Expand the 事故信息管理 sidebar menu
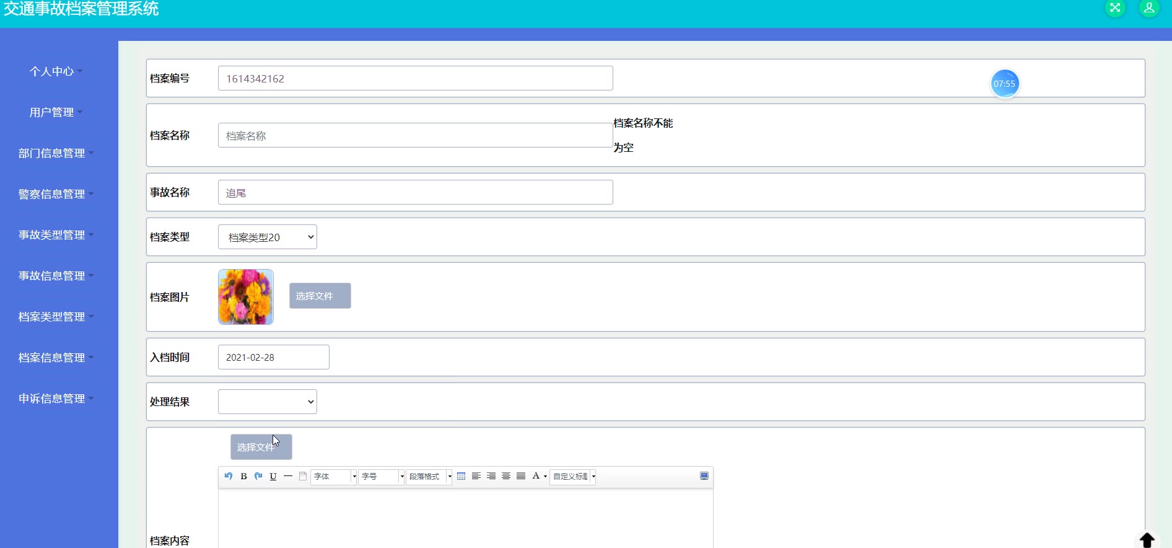The image size is (1172, 548). [x=56, y=276]
